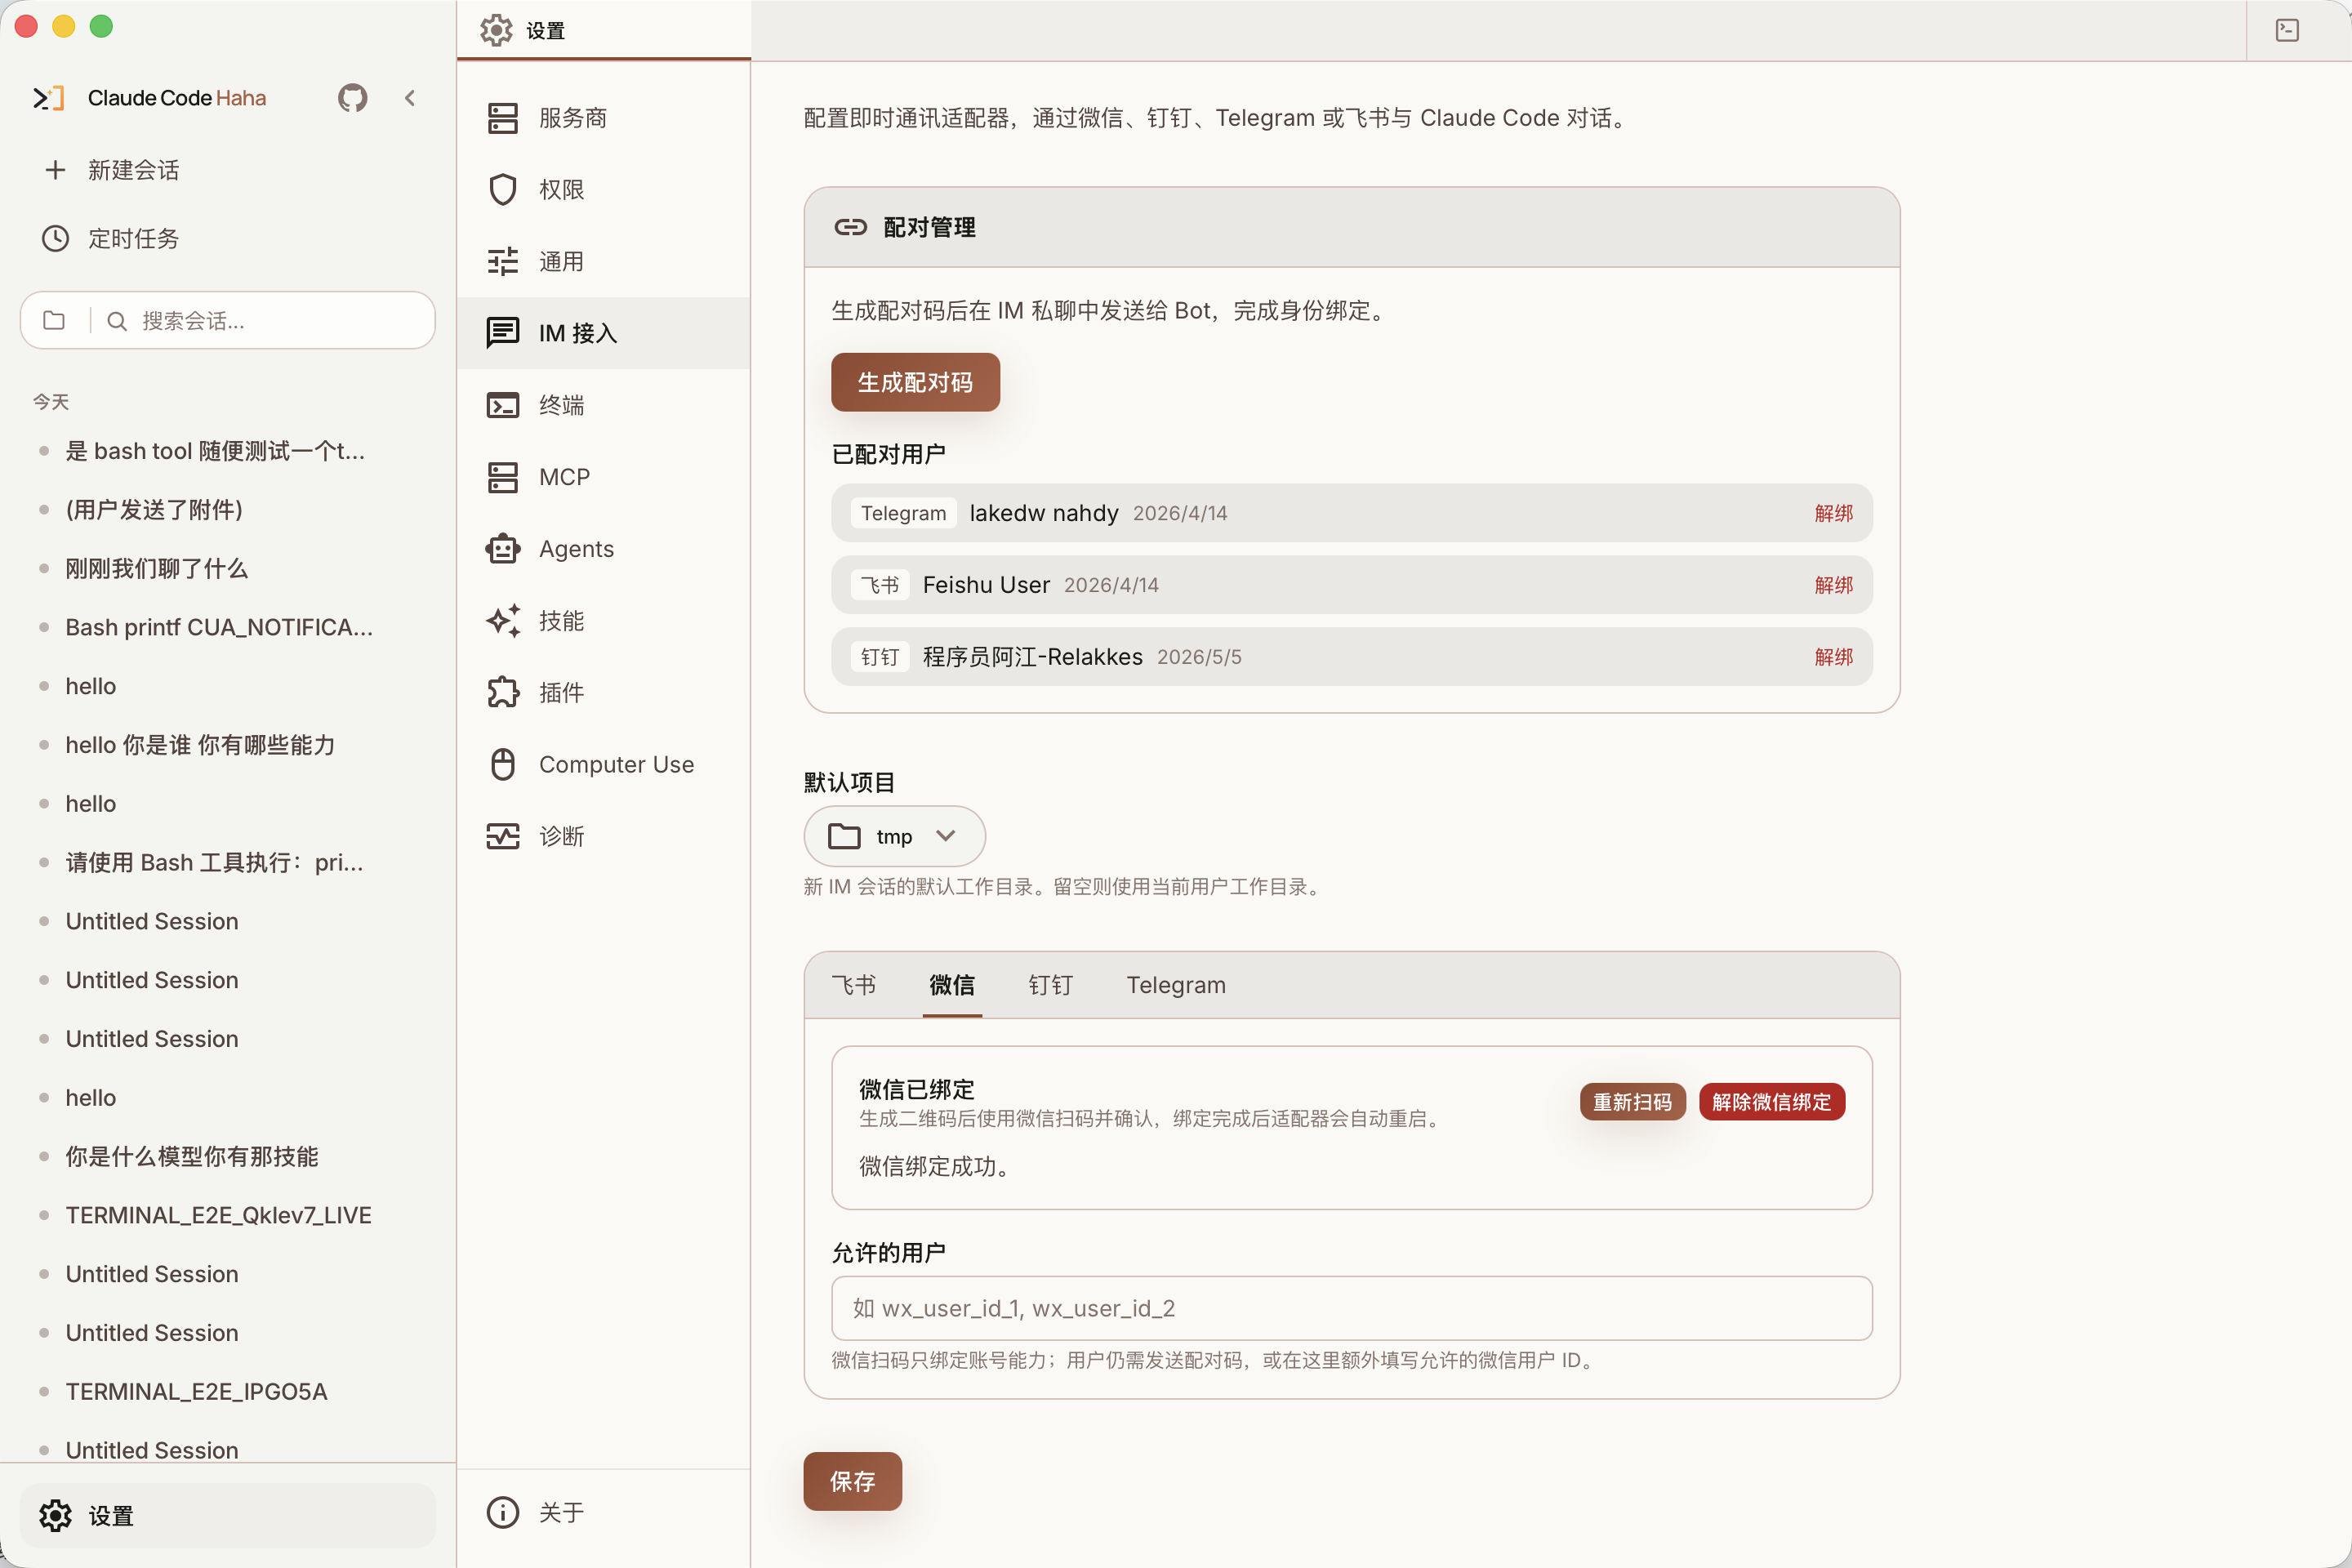Open the GitHub repository icon
This screenshot has width=2352, height=1568.
pyautogui.click(x=352, y=98)
